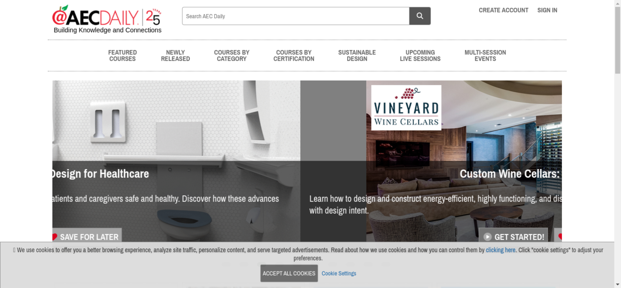Follow the 'clicking here' cookie link
Viewport: 621px width, 288px height.
coord(501,250)
